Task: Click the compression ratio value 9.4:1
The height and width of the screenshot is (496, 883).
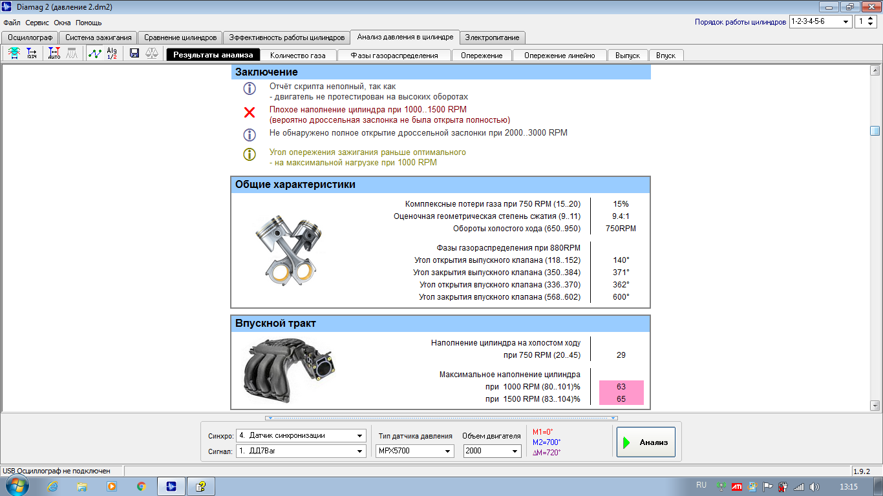Action: 621,216
